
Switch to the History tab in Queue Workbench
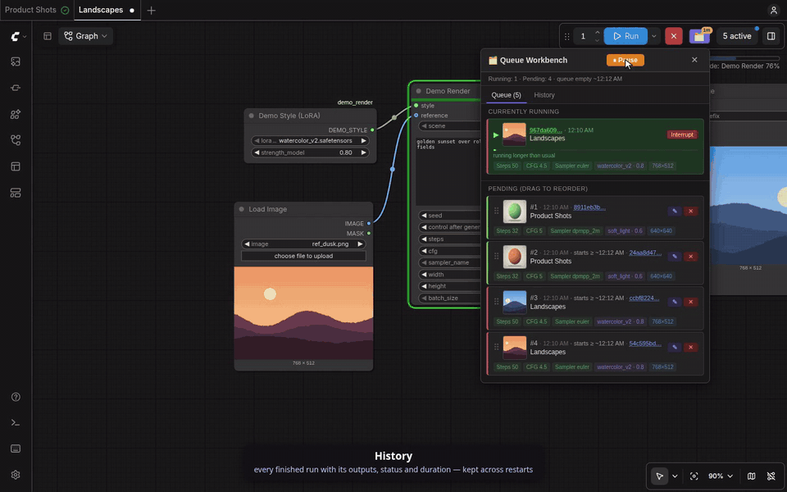(x=544, y=95)
